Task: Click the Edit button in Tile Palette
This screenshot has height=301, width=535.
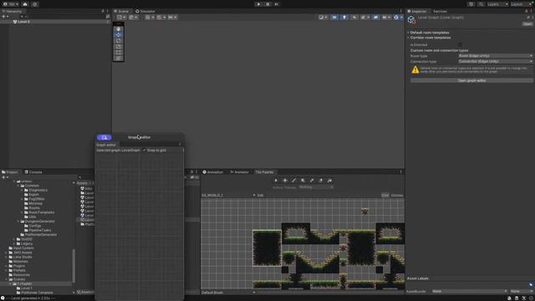Action: [x=260, y=195]
